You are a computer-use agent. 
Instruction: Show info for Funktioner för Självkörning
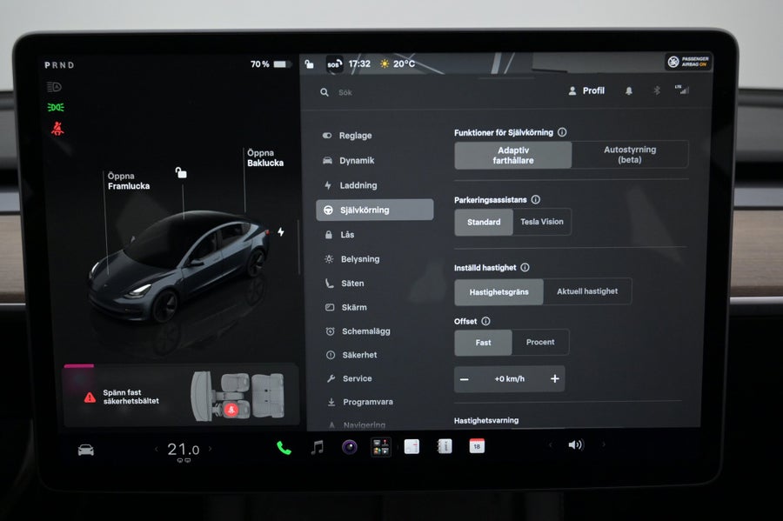(562, 132)
